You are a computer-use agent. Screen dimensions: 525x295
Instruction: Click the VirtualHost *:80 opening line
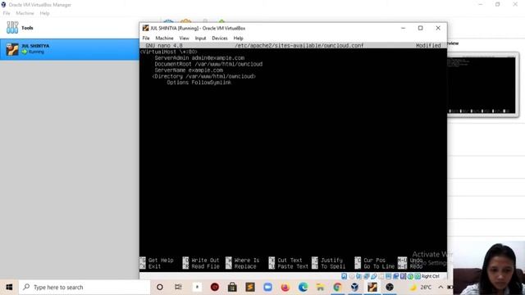(x=169, y=52)
